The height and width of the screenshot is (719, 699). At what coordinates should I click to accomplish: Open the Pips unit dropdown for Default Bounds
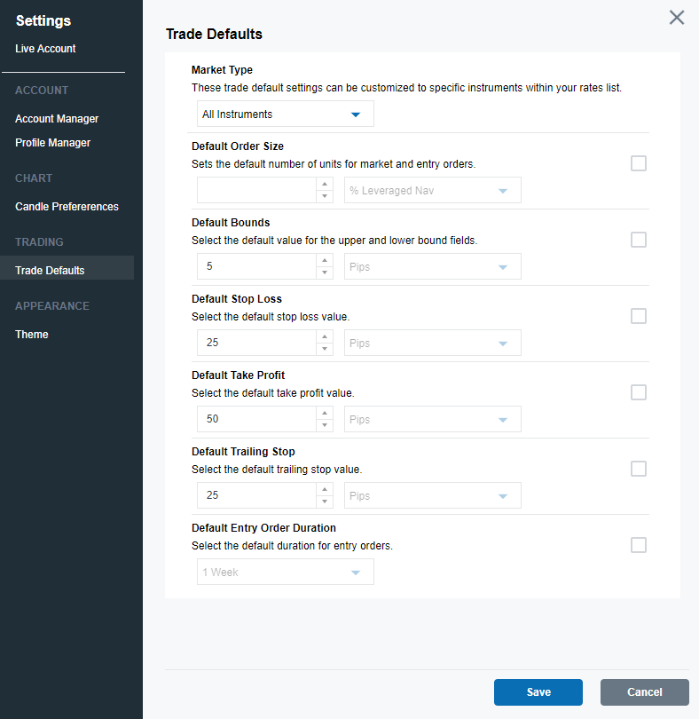(432, 266)
